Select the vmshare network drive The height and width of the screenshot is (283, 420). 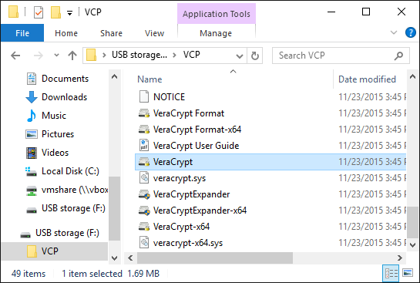[x=75, y=190]
